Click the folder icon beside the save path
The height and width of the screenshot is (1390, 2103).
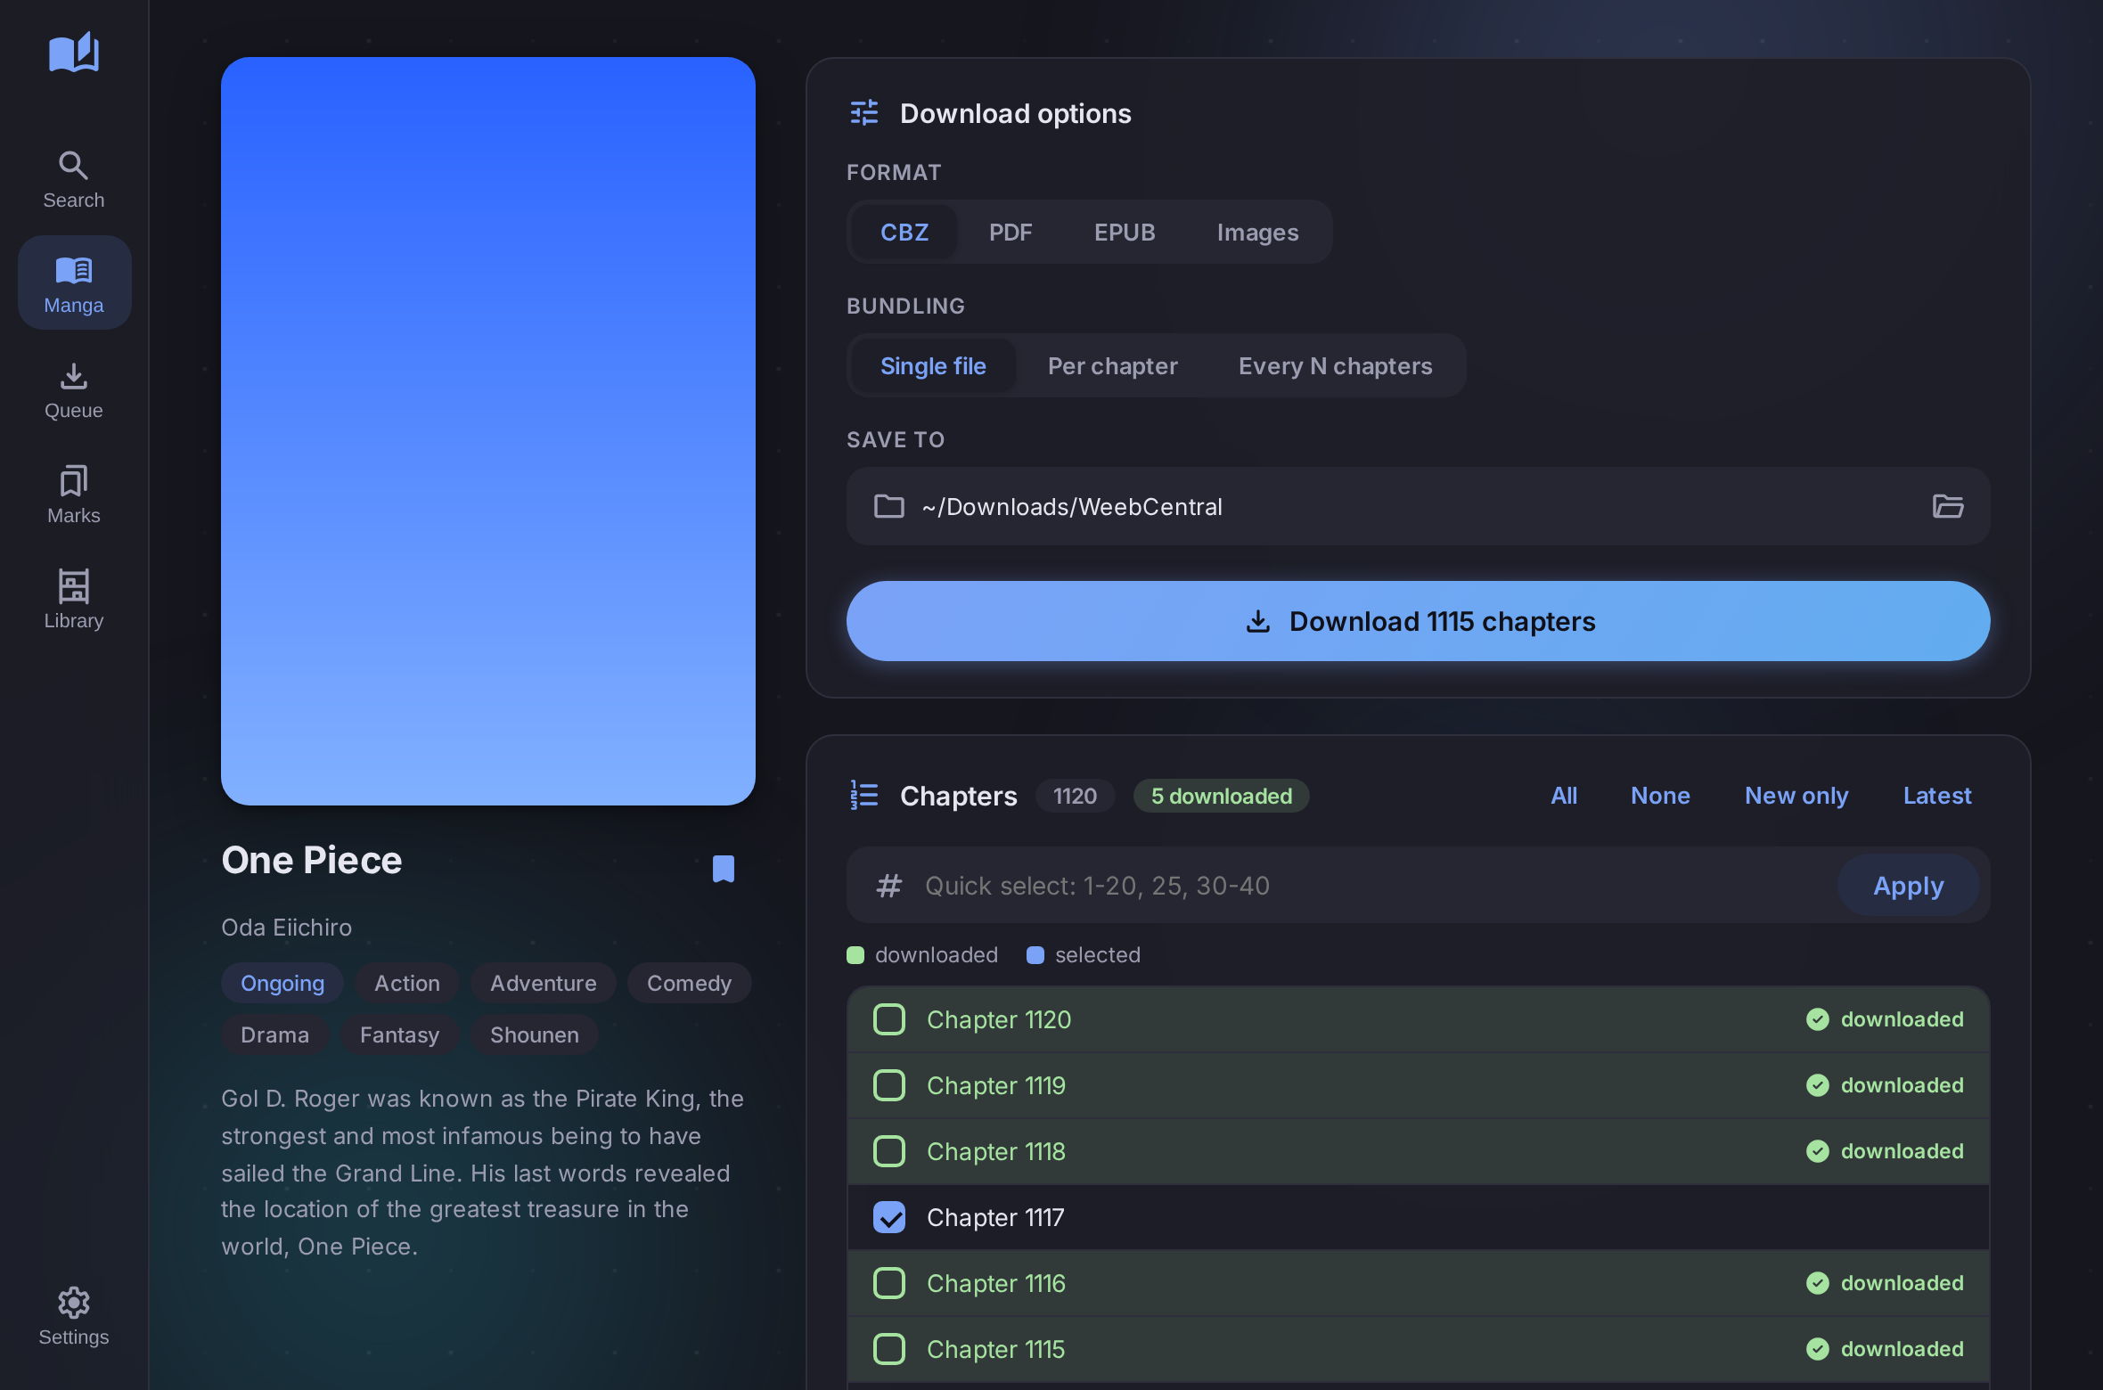click(888, 506)
